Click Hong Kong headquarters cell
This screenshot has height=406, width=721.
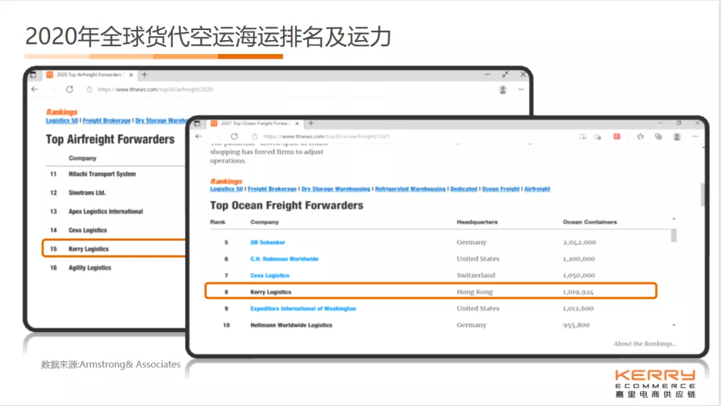[x=475, y=292]
